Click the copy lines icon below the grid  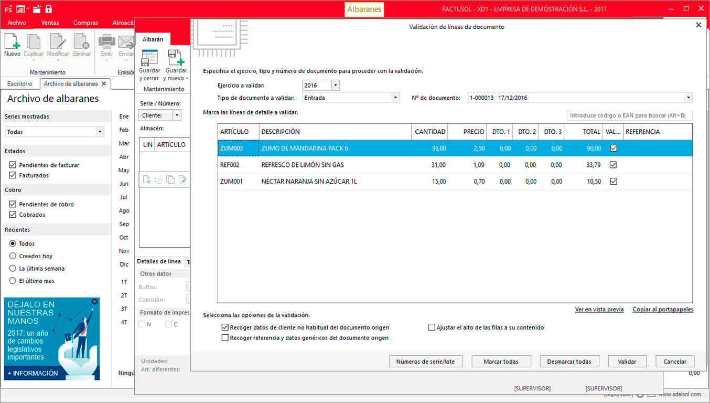pos(170,179)
